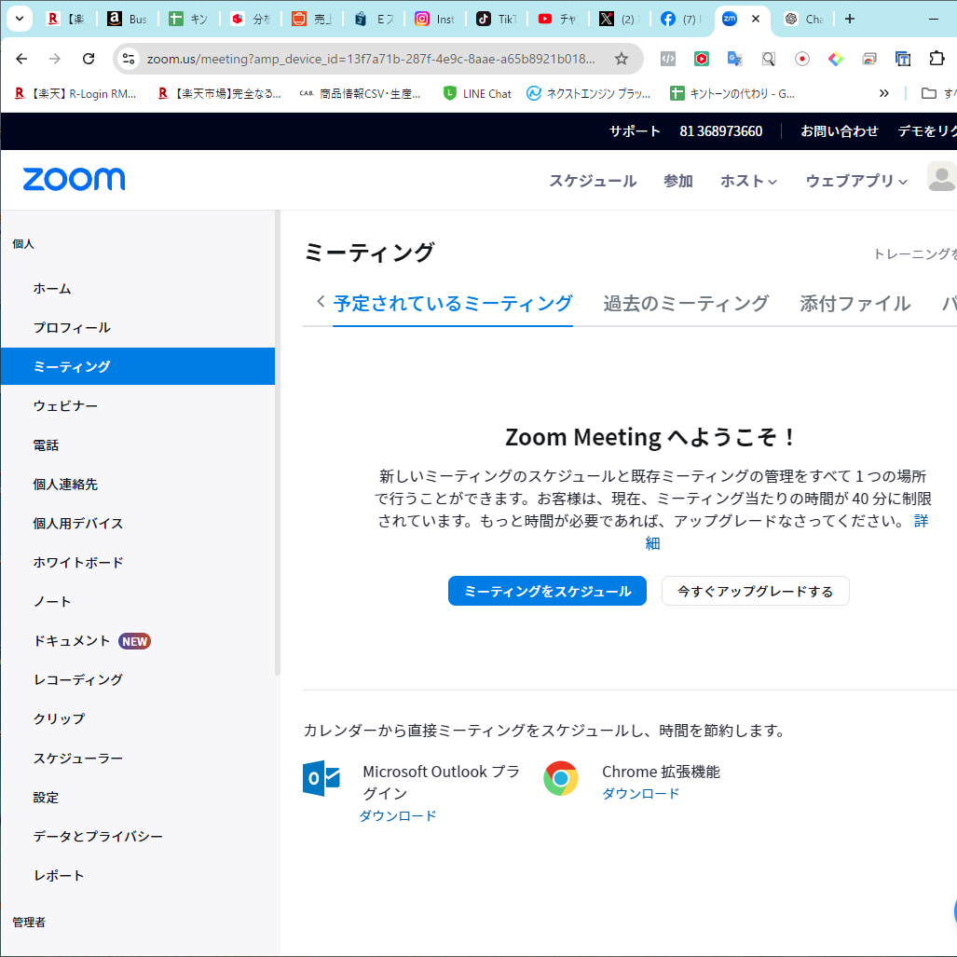Switch to the ChatGPT tab
The height and width of the screenshot is (957, 957).
[x=804, y=19]
